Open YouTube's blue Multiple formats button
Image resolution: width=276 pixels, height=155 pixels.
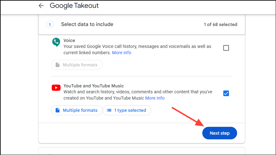pyautogui.click(x=77, y=110)
